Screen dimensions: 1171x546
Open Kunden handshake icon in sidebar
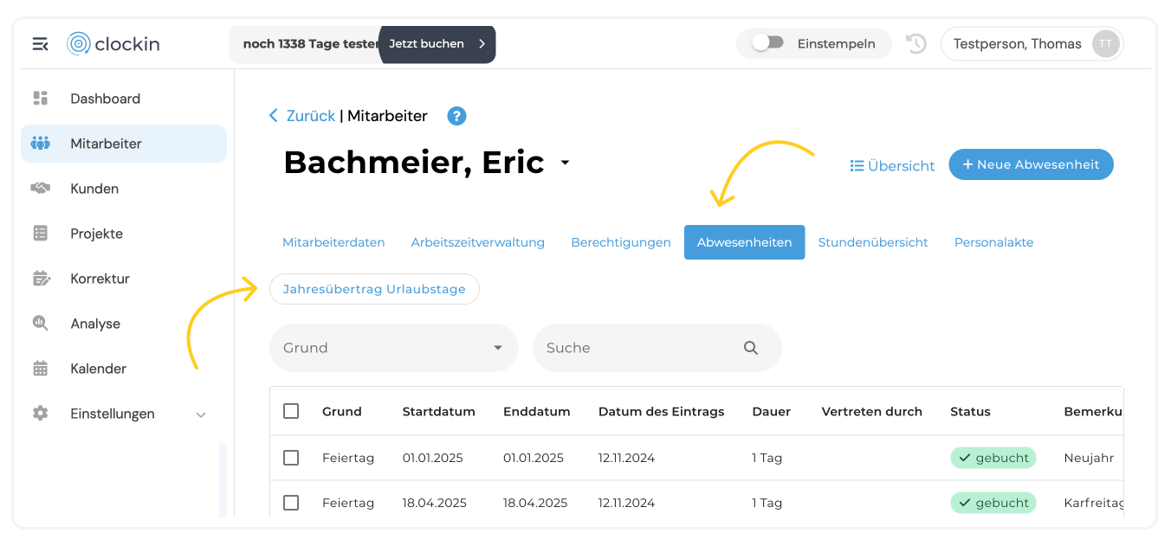pyautogui.click(x=41, y=189)
